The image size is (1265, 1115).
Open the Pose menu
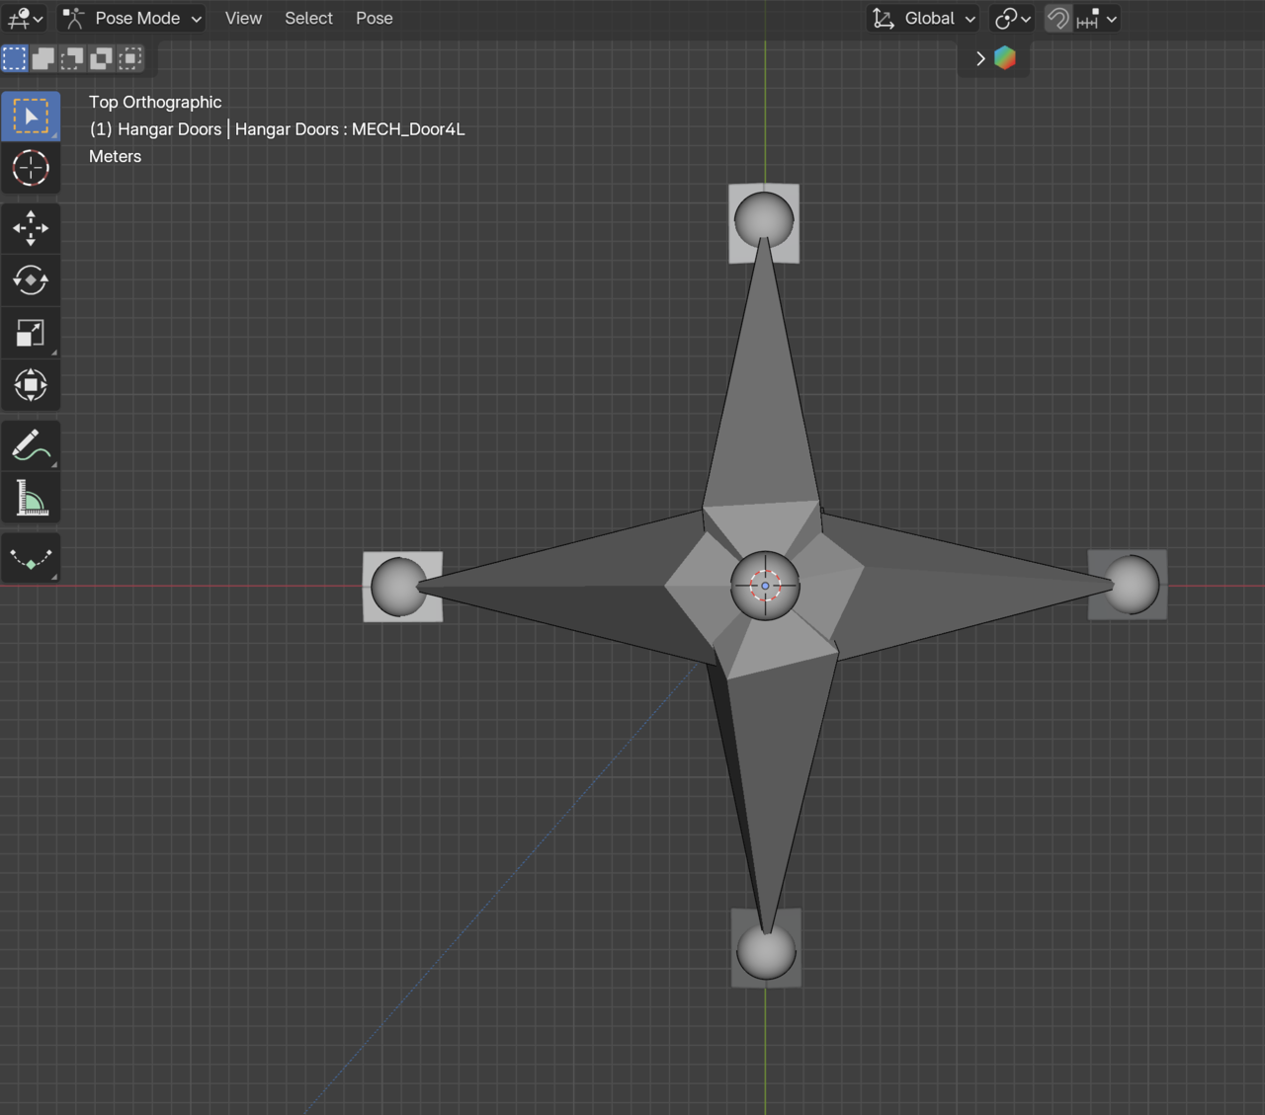tap(374, 19)
